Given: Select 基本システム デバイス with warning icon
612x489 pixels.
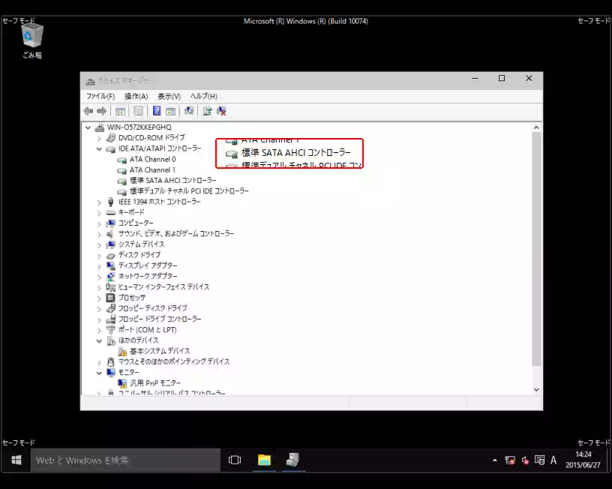Looking at the screenshot, I should pos(160,351).
